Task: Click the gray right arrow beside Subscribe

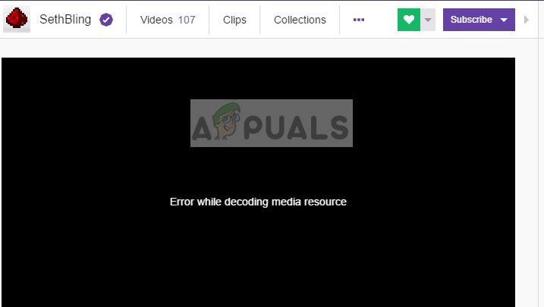Action: click(527, 20)
